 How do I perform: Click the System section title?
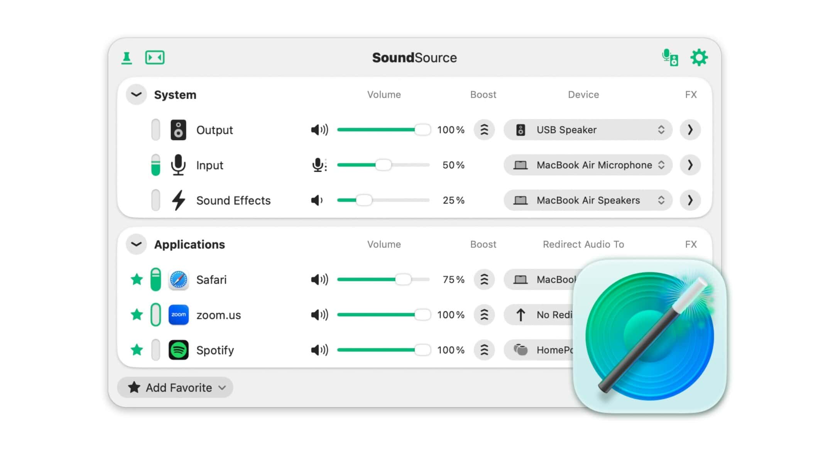[175, 95]
